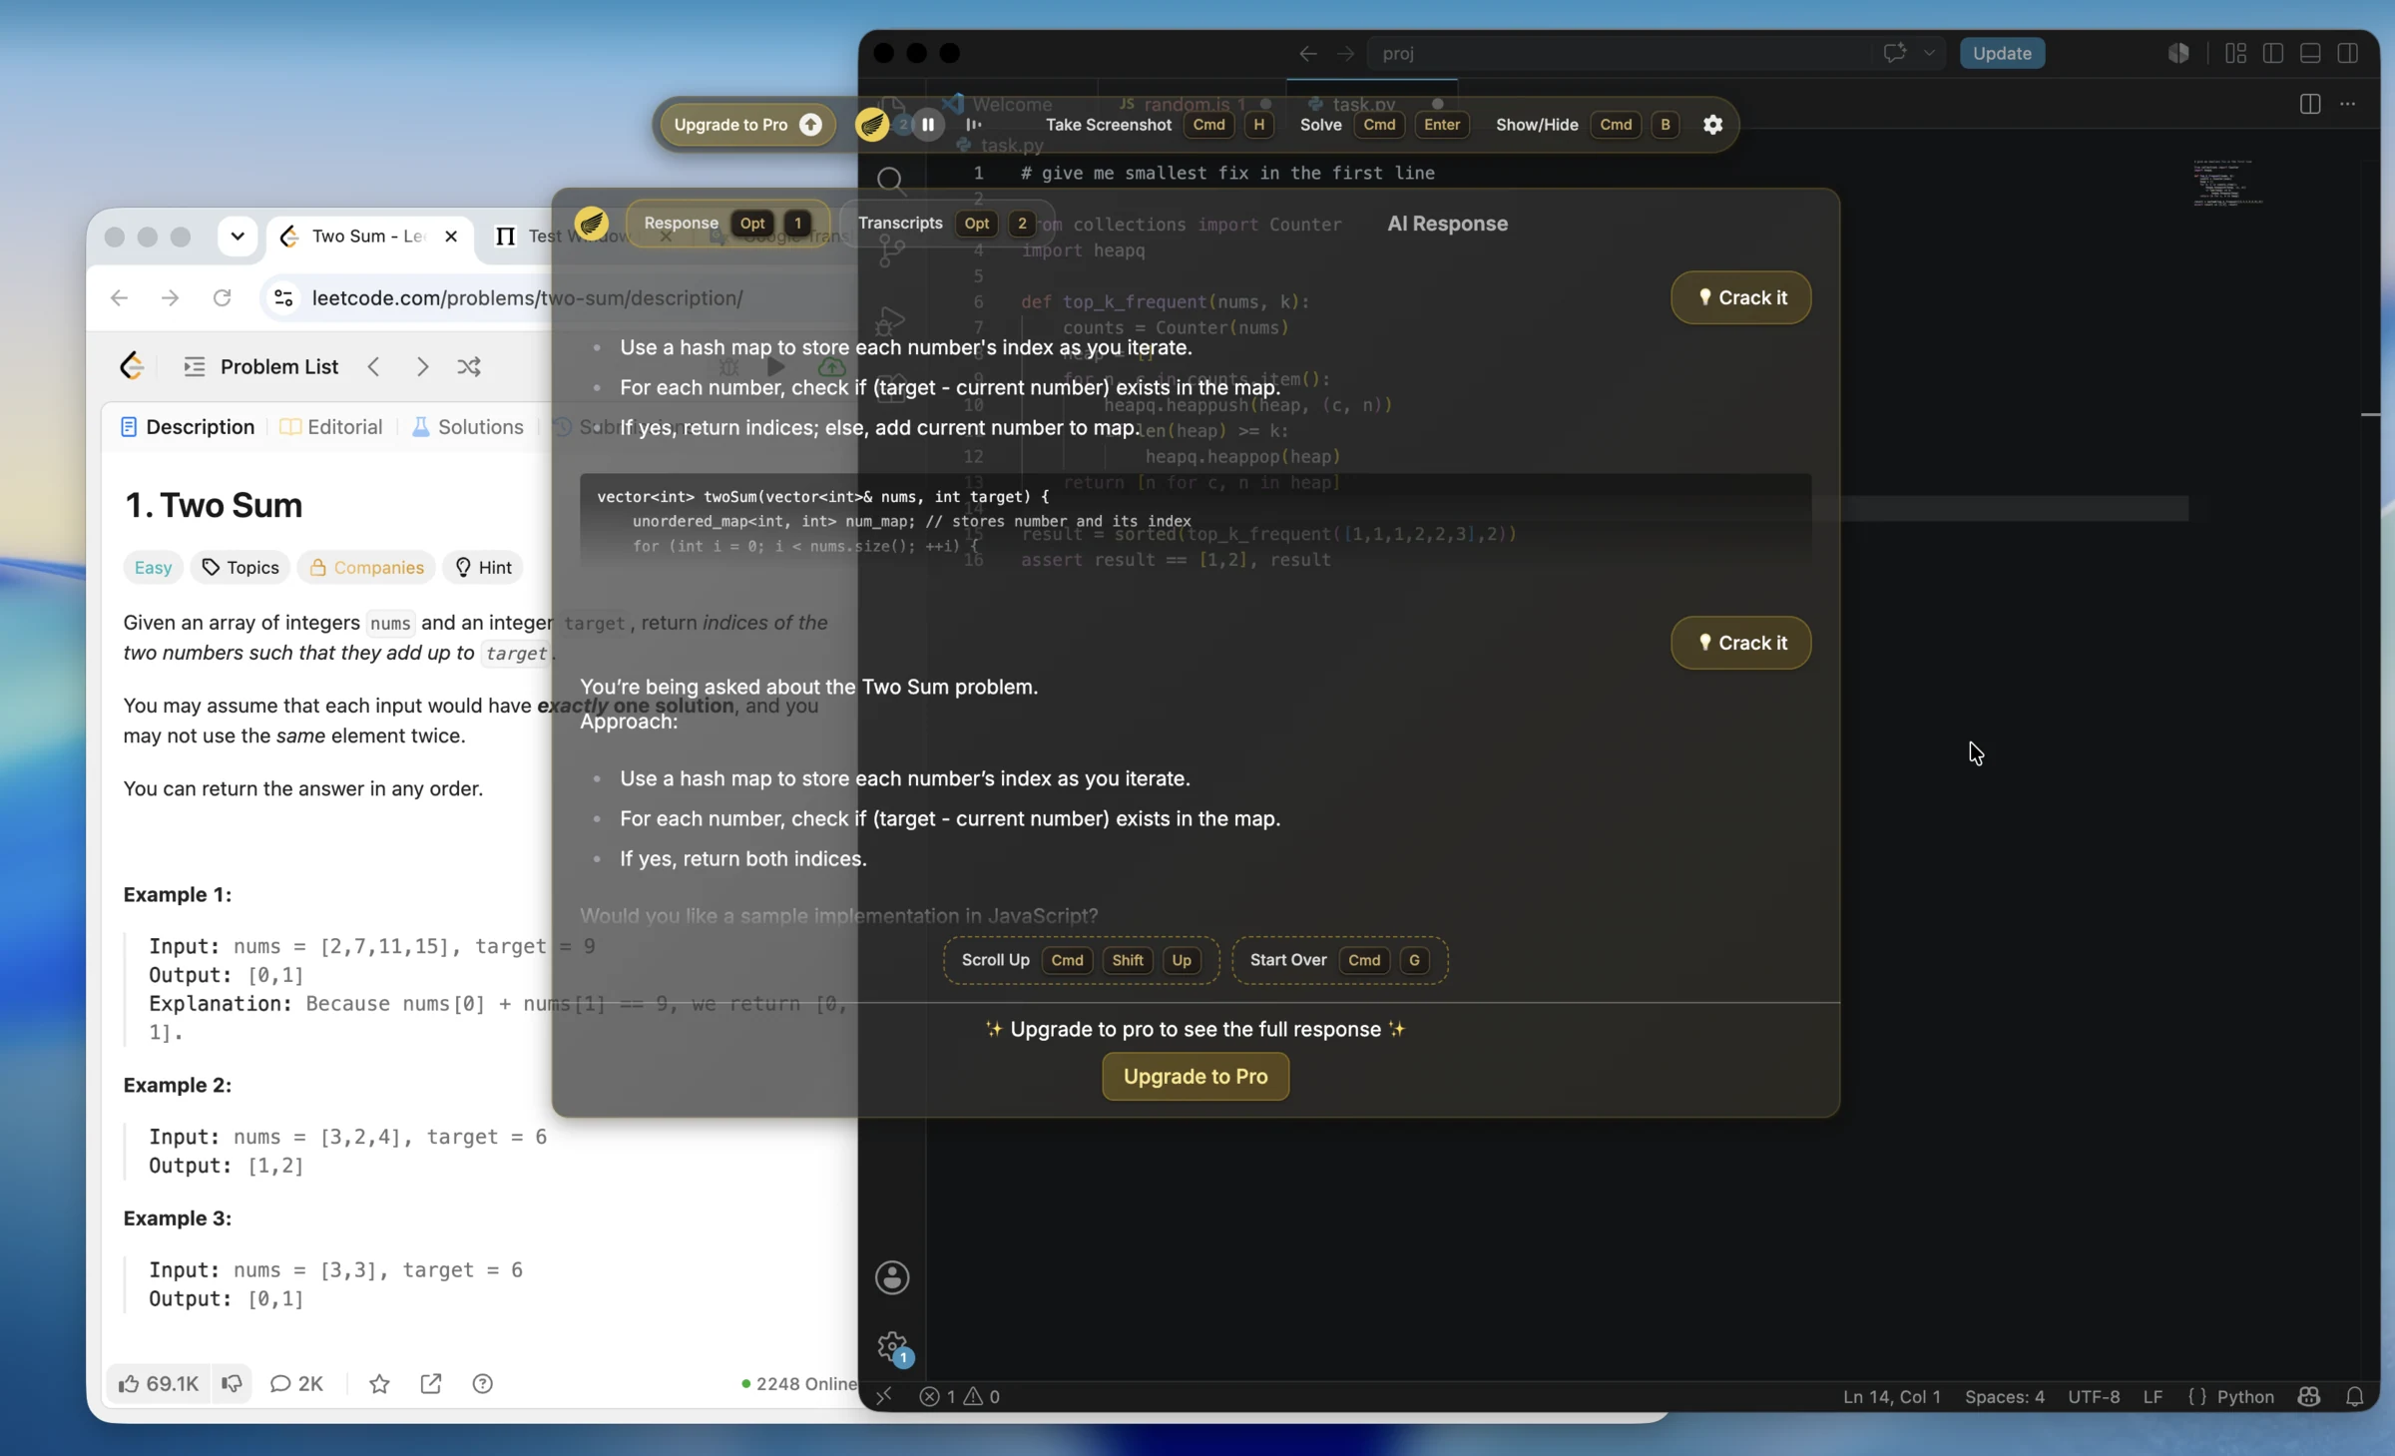Screen dimensions: 2395x1456
Task: Open the editor search sidebar icon
Action: coord(890,180)
